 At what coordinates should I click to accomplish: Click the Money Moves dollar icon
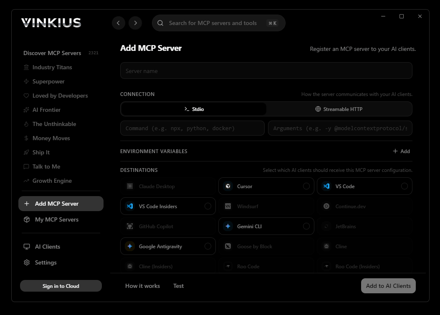(27, 138)
